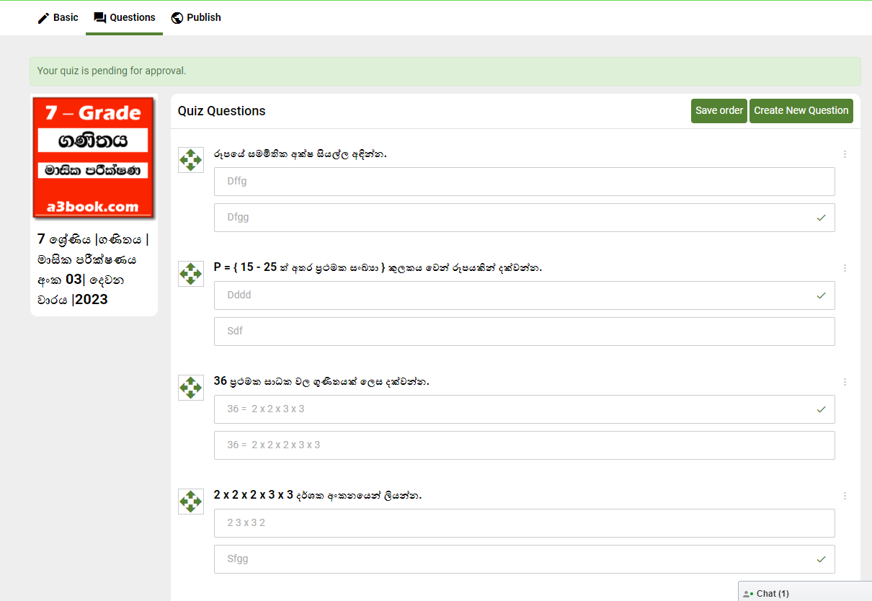The image size is (872, 601).
Task: Click checkmark on Dfgg answer
Action: (821, 218)
